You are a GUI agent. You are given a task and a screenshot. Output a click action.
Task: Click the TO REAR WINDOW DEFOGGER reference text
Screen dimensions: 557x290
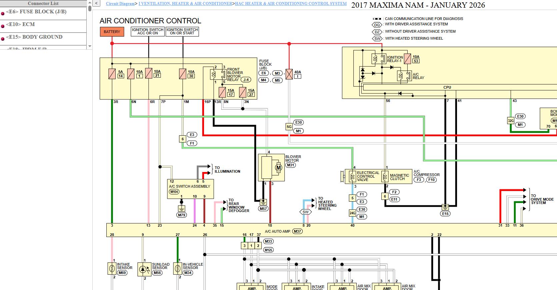pyautogui.click(x=239, y=206)
